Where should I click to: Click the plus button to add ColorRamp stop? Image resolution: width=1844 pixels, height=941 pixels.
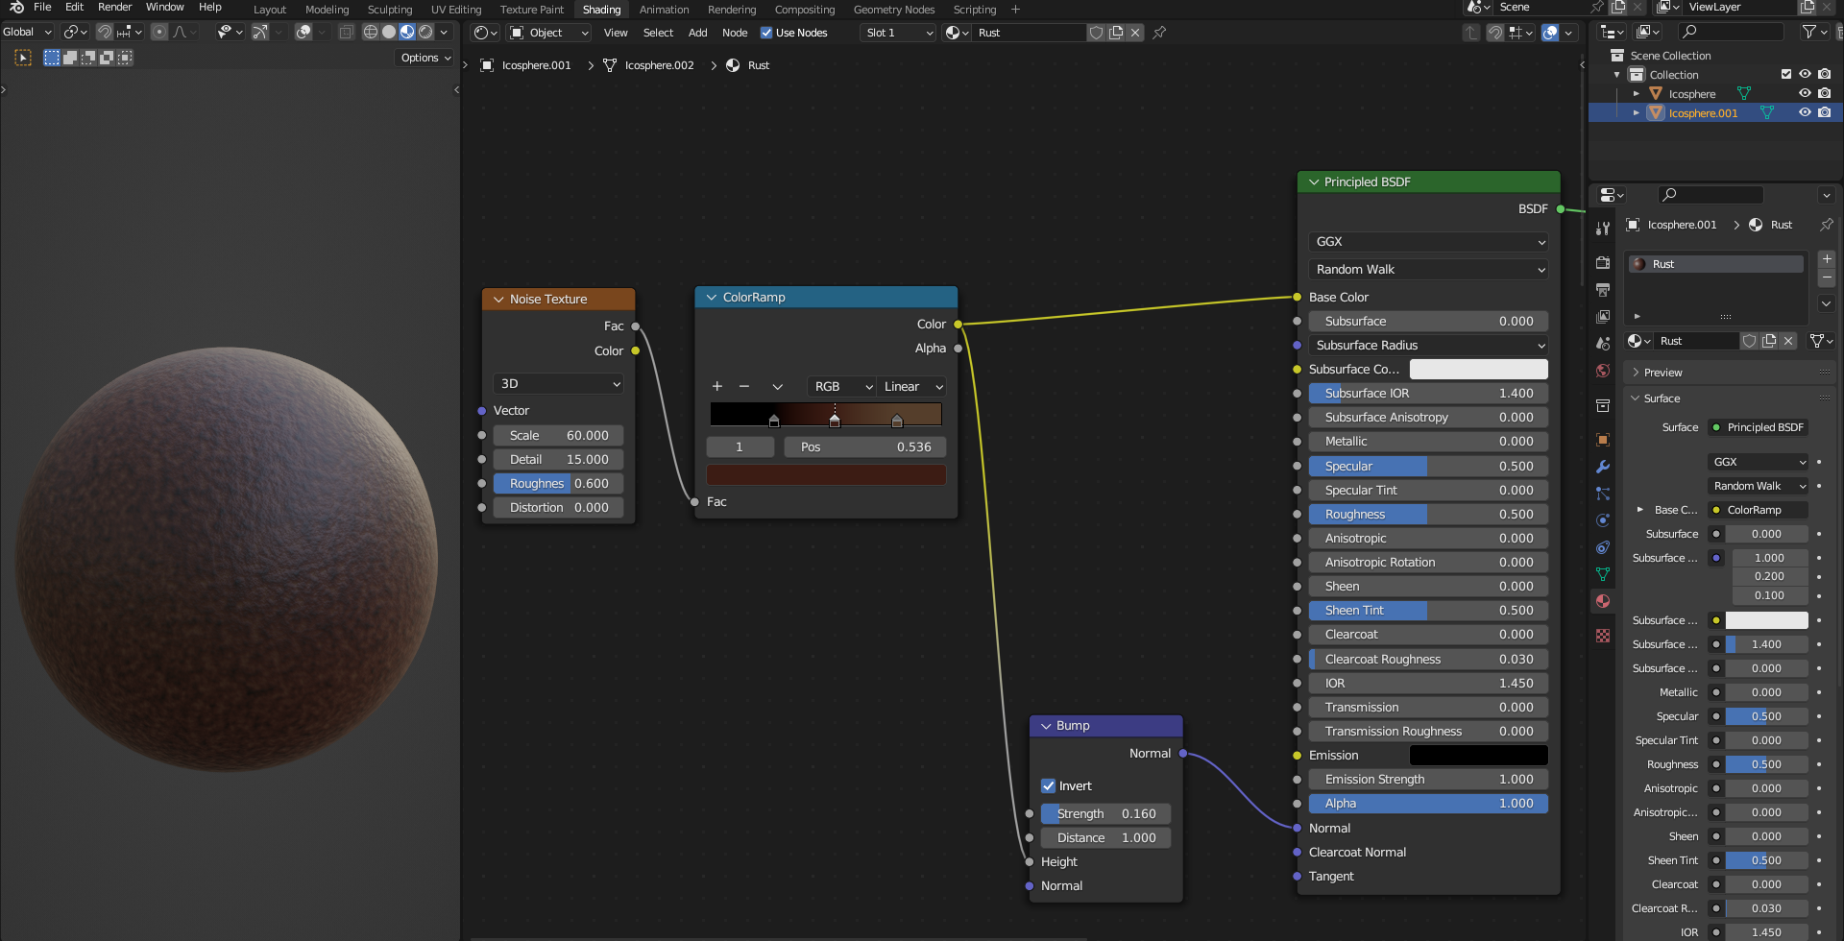coord(716,386)
